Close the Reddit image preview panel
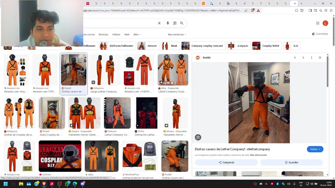The height and width of the screenshot is (188, 335). [x=320, y=58]
